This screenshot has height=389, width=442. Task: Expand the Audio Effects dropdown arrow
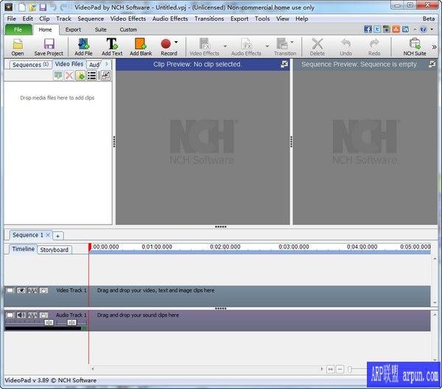267,46
